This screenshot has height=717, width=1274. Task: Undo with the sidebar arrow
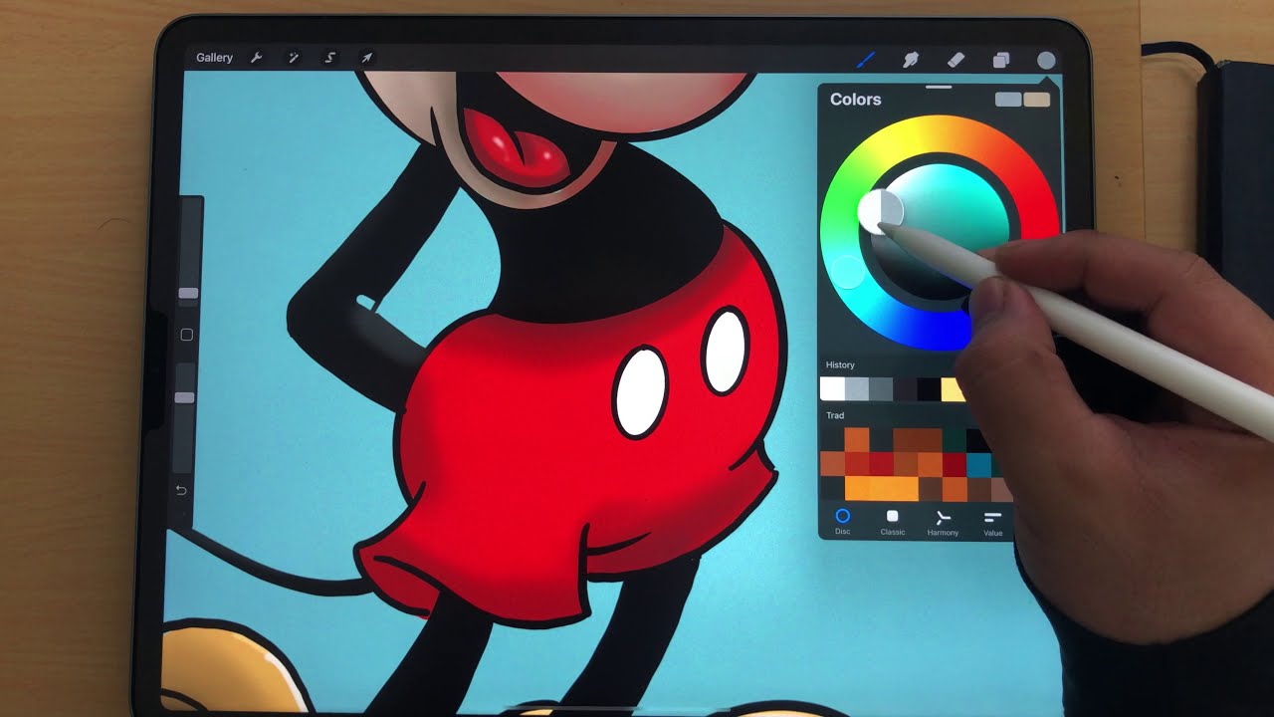point(181,490)
